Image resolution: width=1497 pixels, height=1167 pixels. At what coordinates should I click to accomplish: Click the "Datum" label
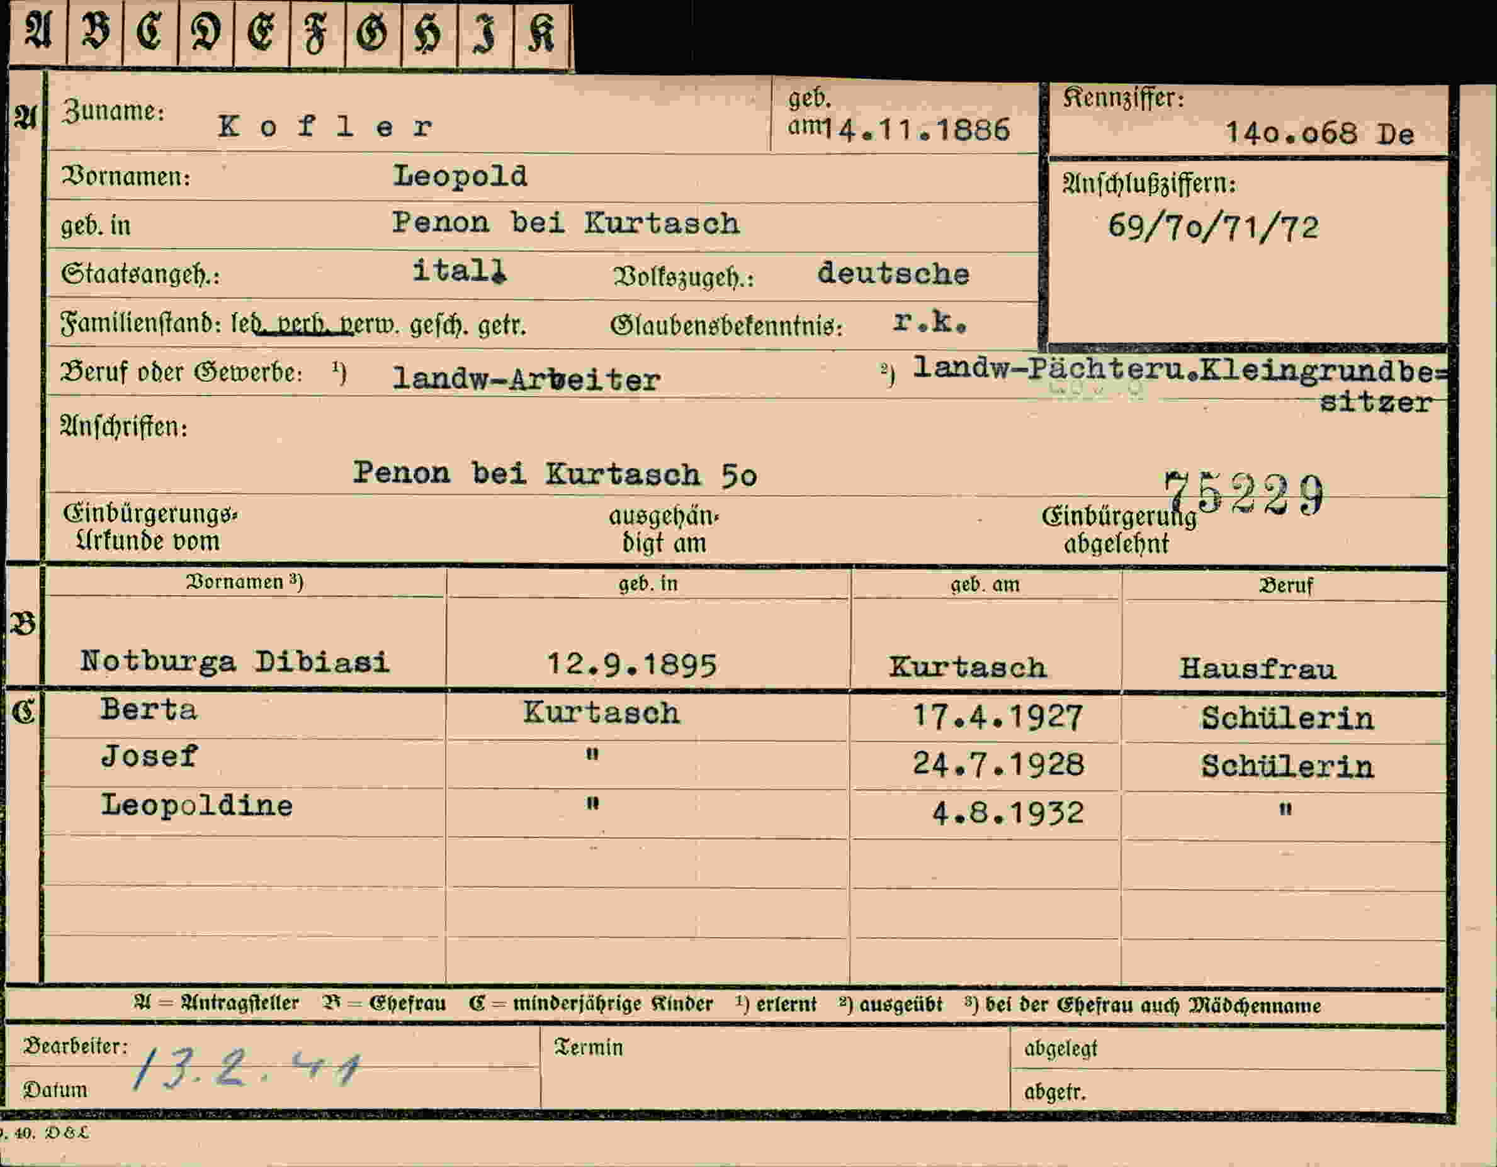pyautogui.click(x=55, y=1089)
